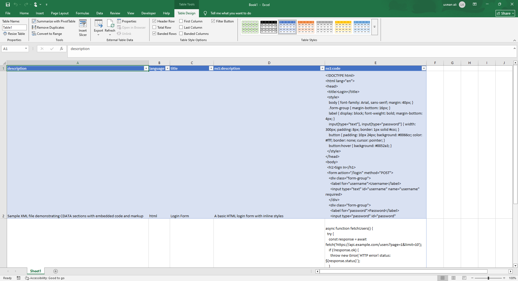Click the Undo arrow icon
Image resolution: width=518 pixels, height=281 pixels.
(x=16, y=5)
